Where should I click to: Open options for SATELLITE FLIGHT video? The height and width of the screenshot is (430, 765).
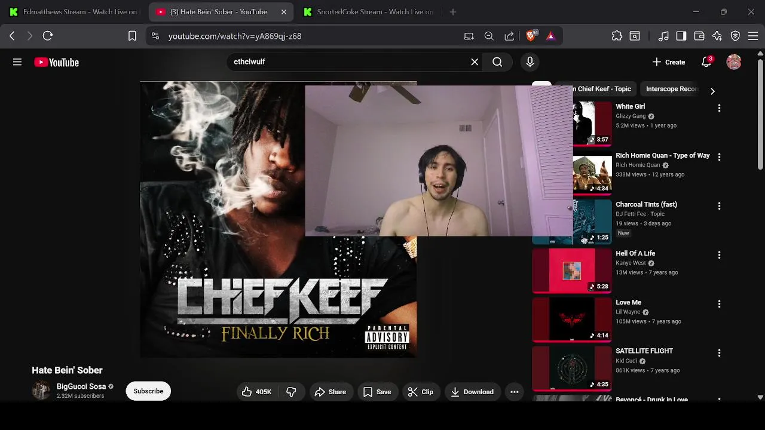[719, 353]
